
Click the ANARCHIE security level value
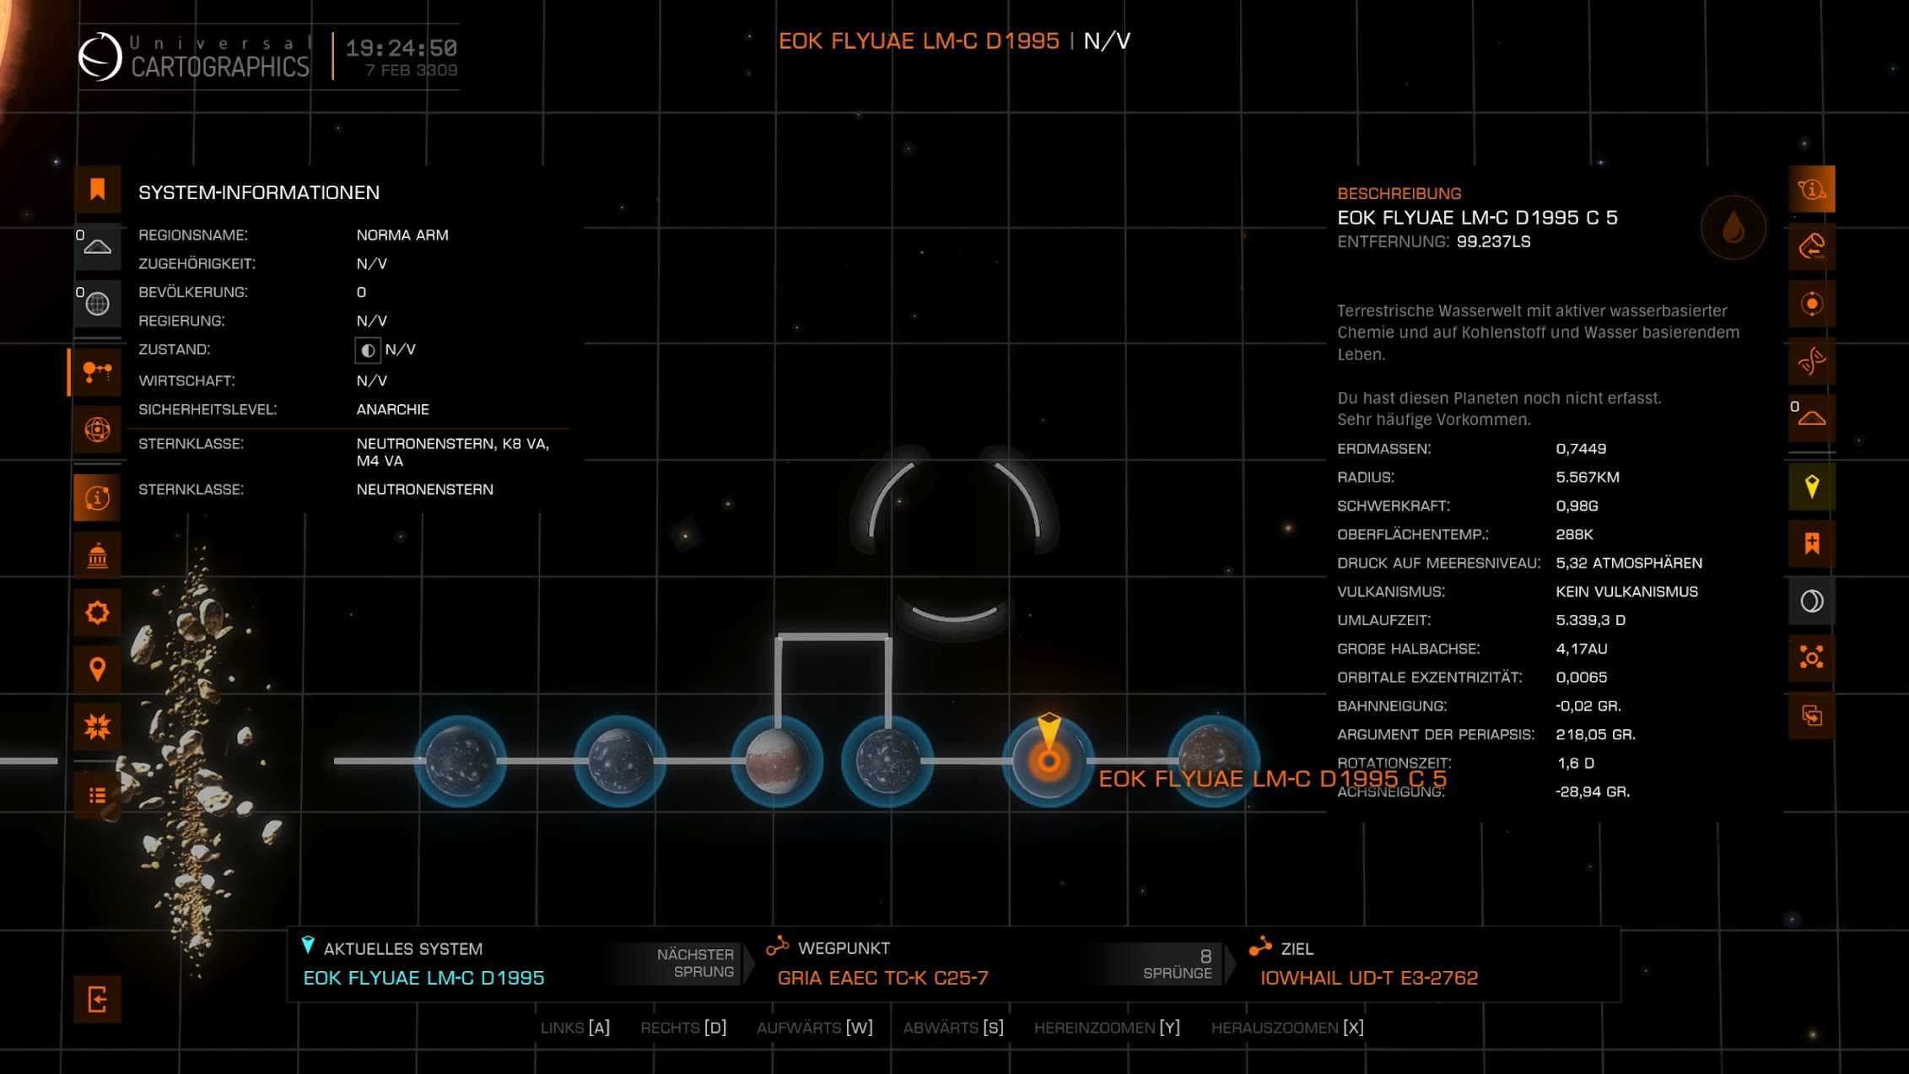click(392, 409)
